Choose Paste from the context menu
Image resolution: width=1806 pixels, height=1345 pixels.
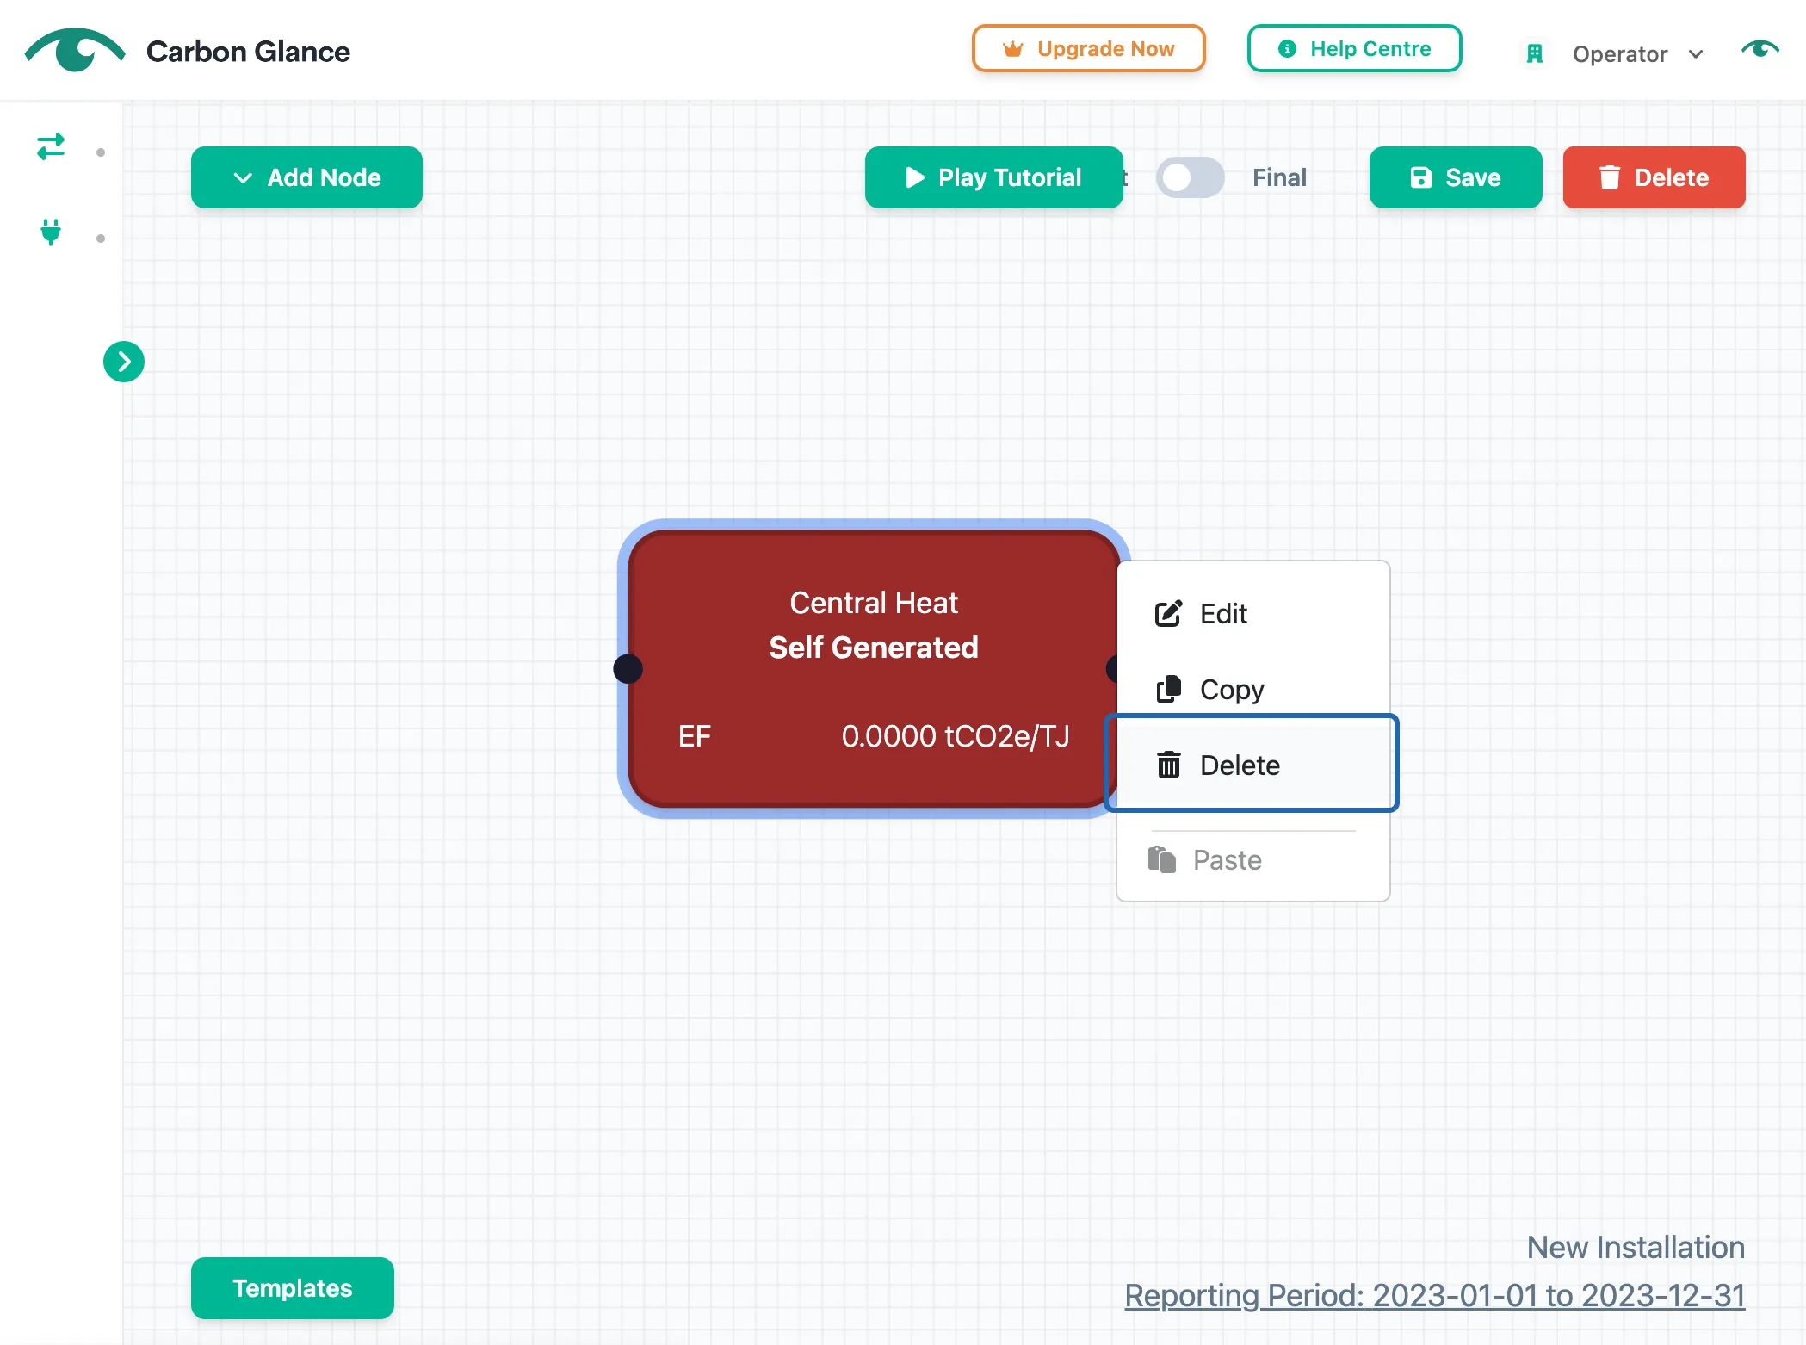(1252, 860)
